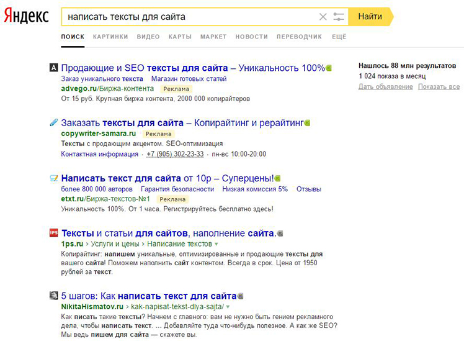Image resolution: width=464 pixels, height=341 pixels.
Task: Click into the search query field
Action: pyautogui.click(x=189, y=17)
